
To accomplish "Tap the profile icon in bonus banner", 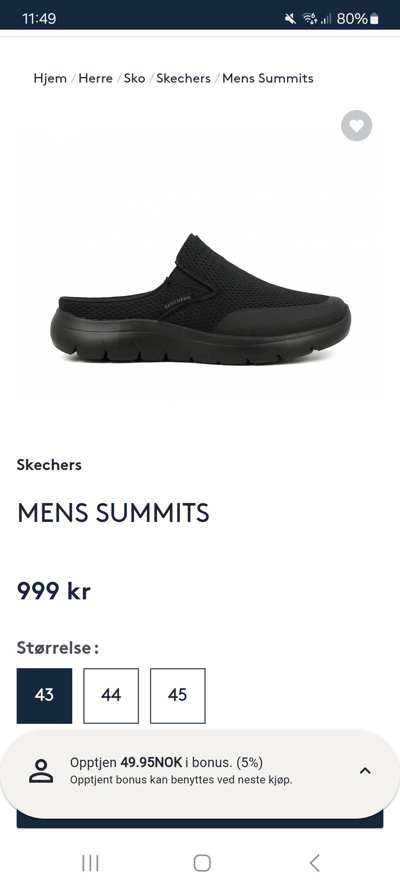I will pyautogui.click(x=41, y=771).
